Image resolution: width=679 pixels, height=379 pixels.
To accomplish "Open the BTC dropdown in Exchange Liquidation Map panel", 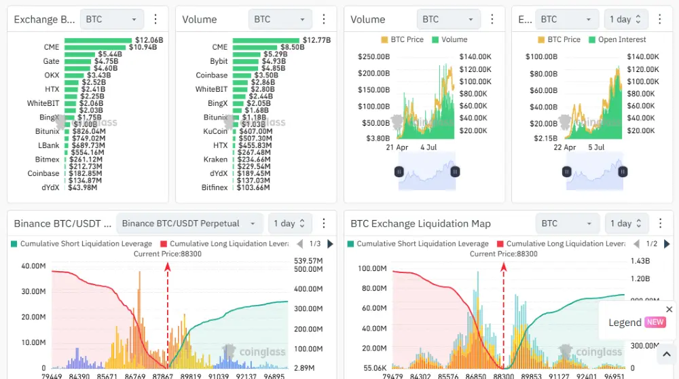I will point(568,223).
